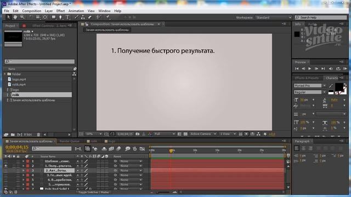Select the Selection arrow tool
This screenshot has width=351, height=197.
pyautogui.click(x=8, y=17)
